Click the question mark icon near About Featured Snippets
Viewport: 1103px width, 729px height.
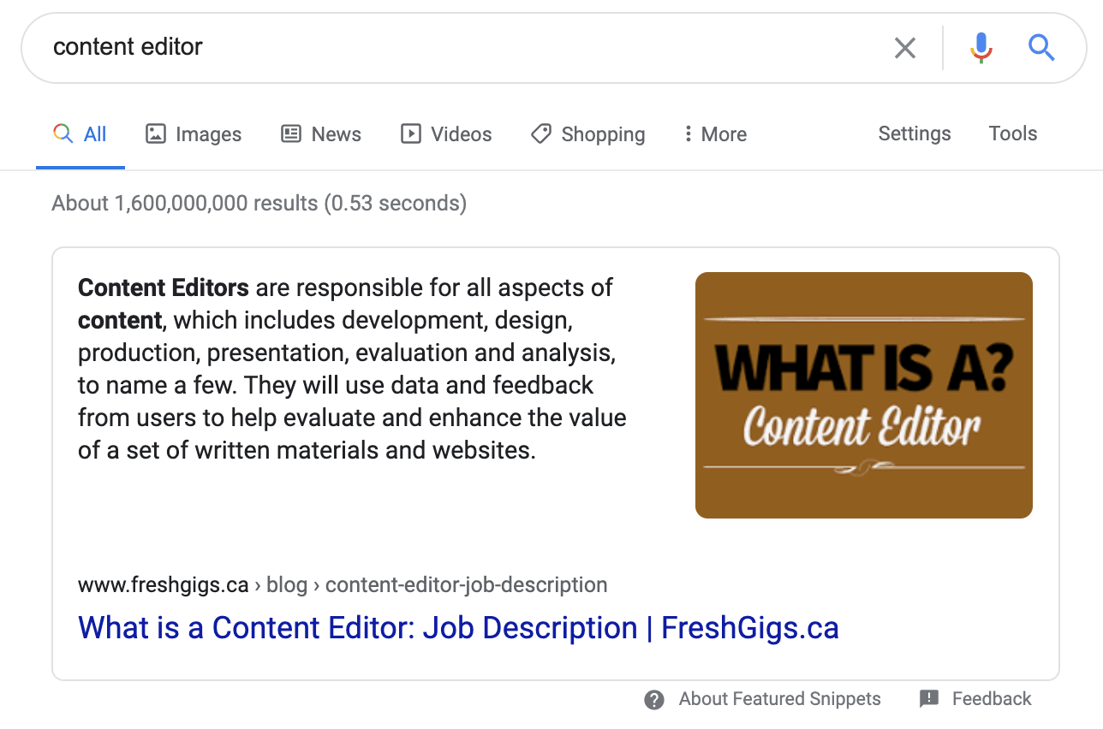(653, 699)
